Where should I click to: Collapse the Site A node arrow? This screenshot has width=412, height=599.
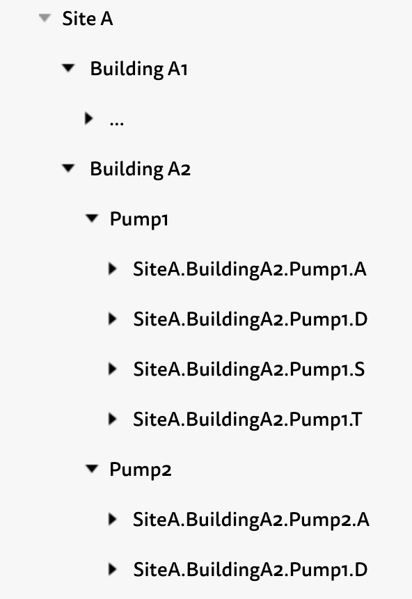coord(45,18)
